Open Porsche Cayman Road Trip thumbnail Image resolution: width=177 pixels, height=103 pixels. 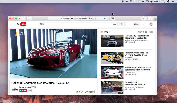112,58
